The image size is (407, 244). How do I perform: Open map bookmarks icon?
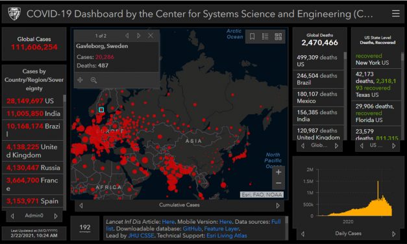[252, 36]
